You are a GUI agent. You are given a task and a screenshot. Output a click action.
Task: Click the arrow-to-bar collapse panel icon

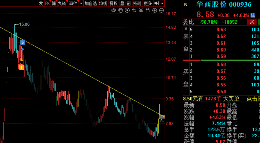pos(156,3)
